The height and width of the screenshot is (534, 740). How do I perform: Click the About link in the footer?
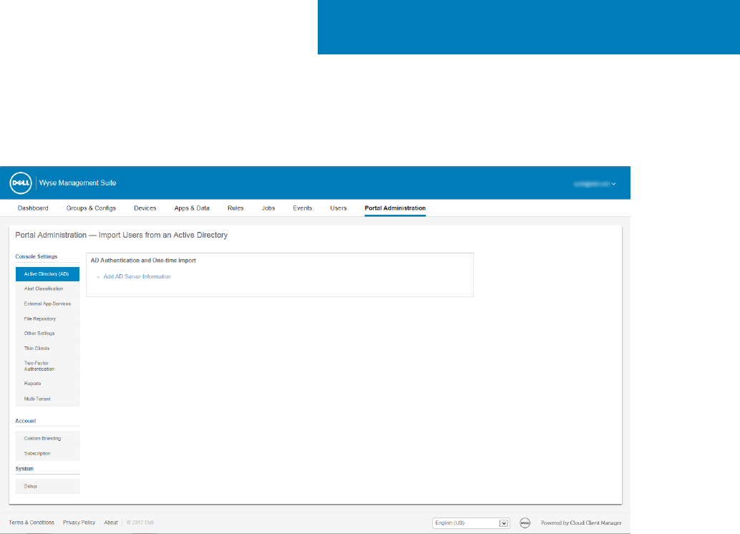click(111, 523)
